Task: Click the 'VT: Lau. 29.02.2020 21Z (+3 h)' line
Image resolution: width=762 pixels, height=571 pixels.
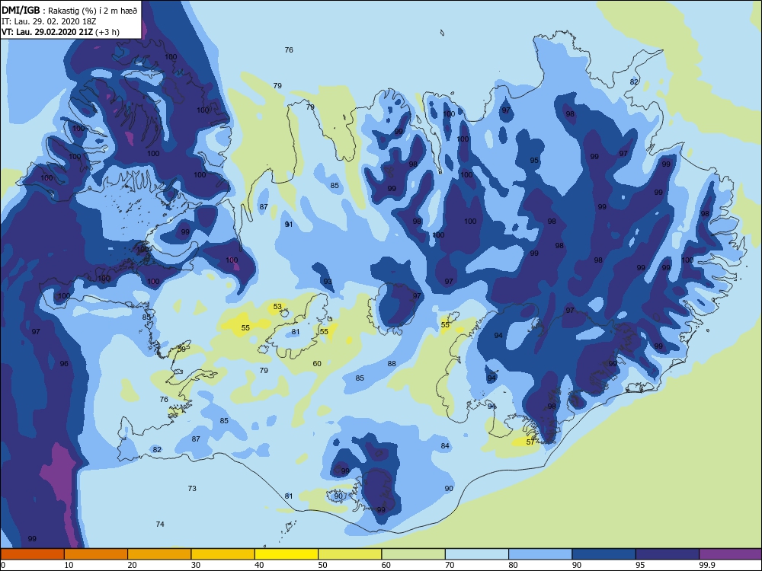Action: pos(60,32)
